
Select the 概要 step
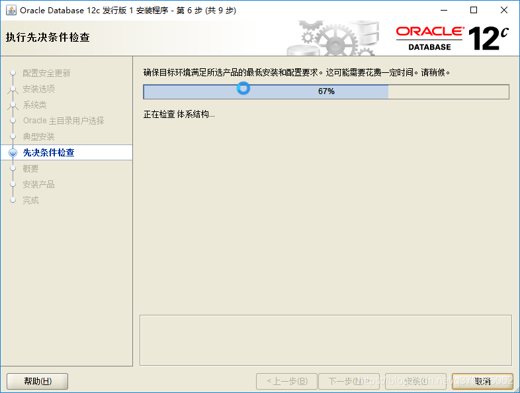30,168
